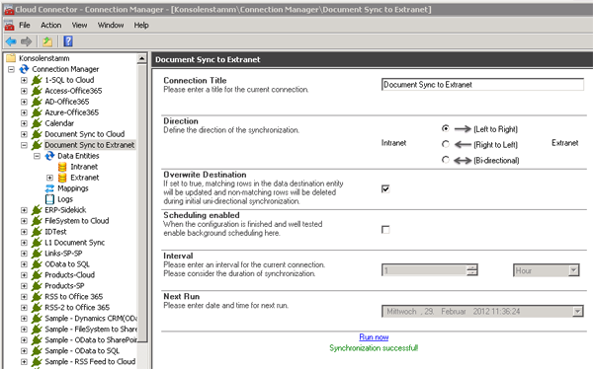Click the Access-Office365 connection icon

point(37,91)
